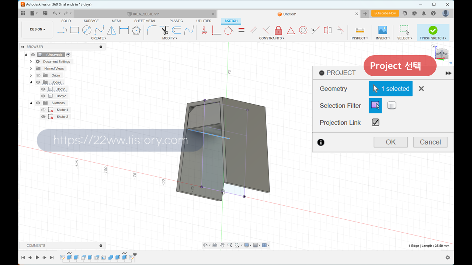The height and width of the screenshot is (265, 472).
Task: Expand the Named Views node
Action: click(31, 68)
